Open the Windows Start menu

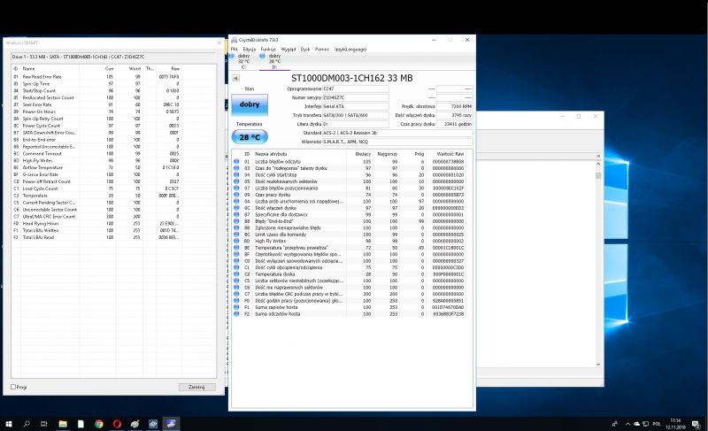[9, 424]
